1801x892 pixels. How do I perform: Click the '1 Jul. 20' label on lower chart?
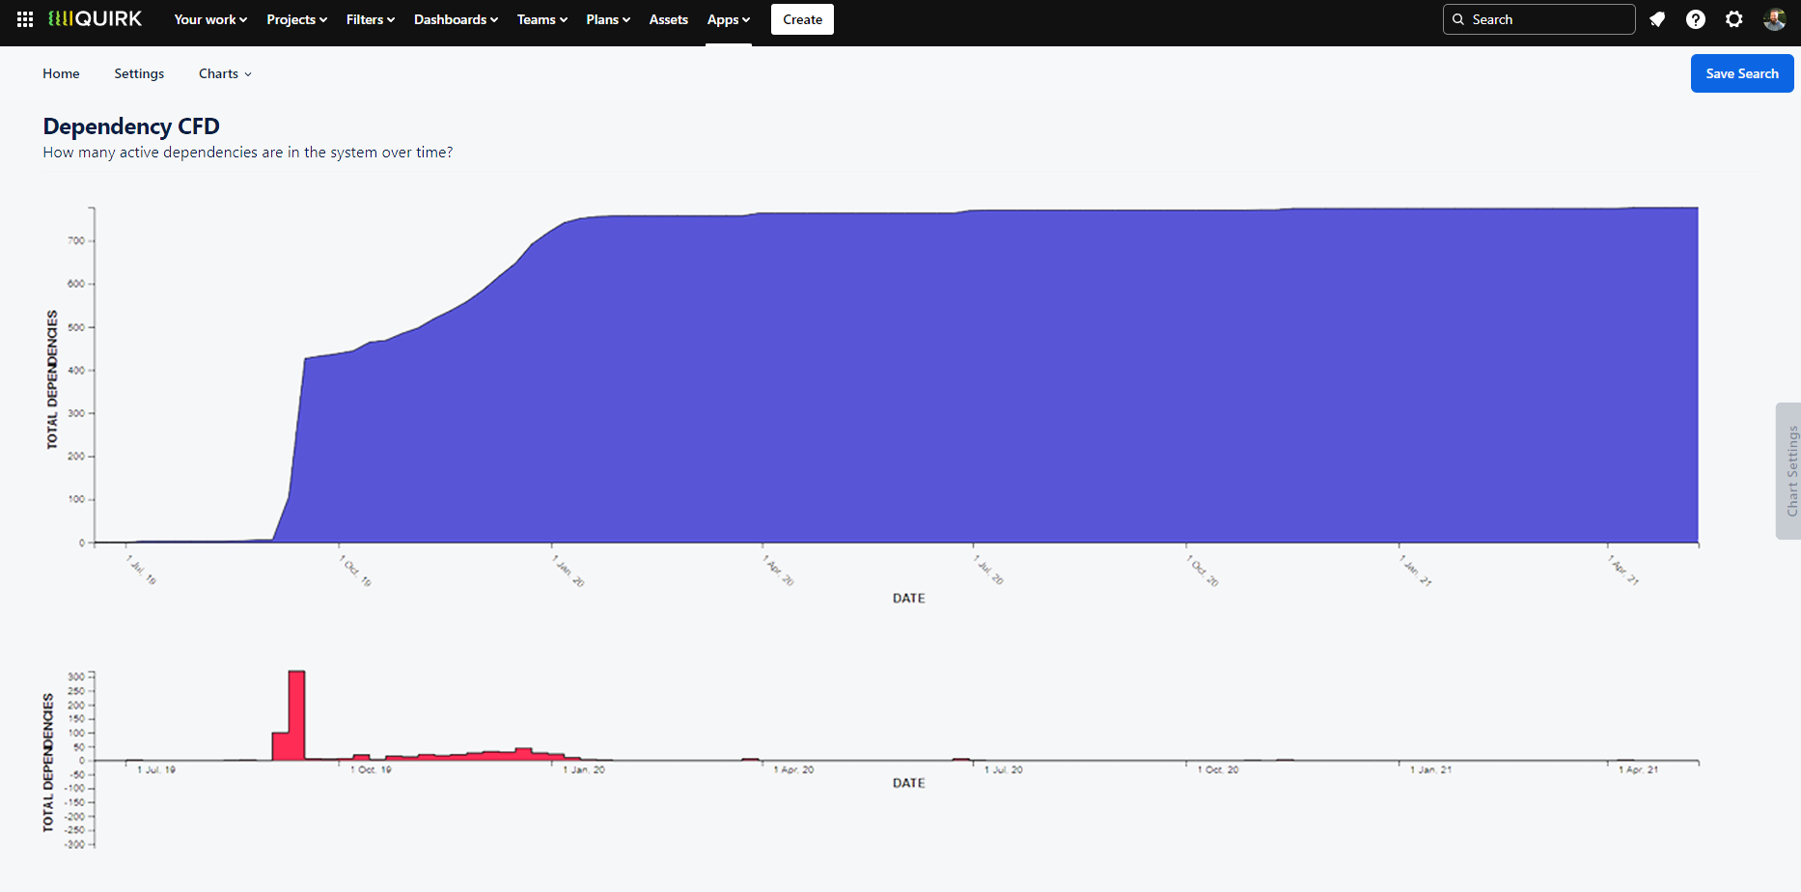click(1004, 769)
